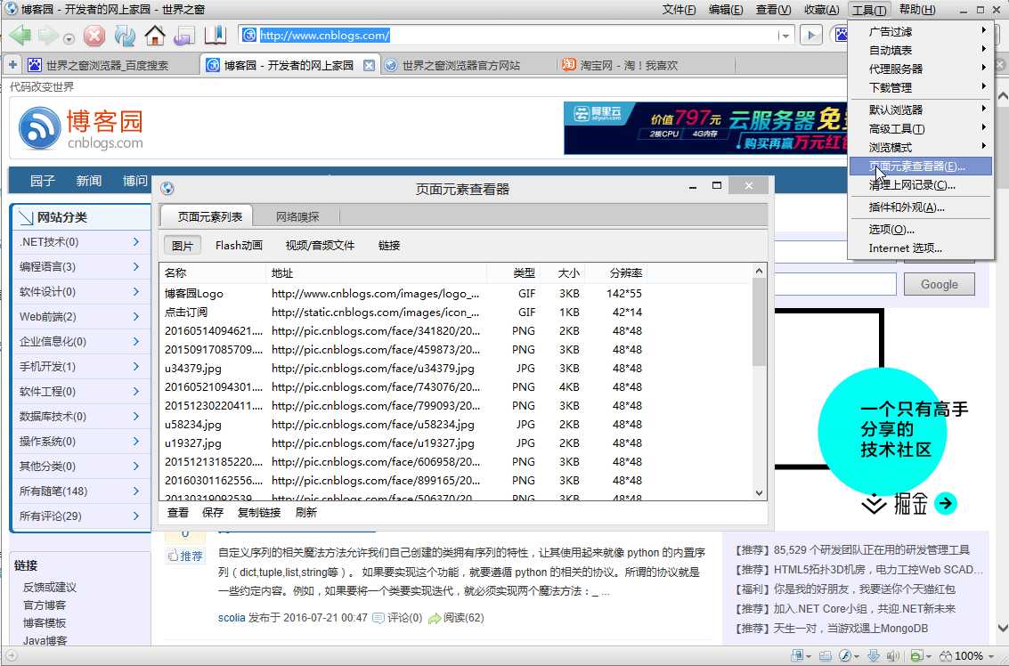Screen dimensions: 1009x666
Task: Open back-history dropdown arrow beside Forward
Action: pos(69,38)
